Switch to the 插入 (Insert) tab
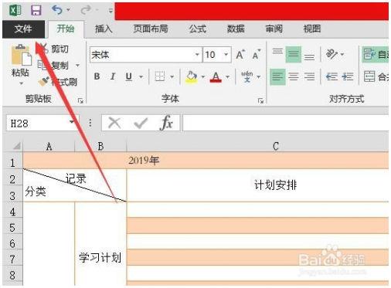This screenshot has width=391, height=288. (104, 29)
